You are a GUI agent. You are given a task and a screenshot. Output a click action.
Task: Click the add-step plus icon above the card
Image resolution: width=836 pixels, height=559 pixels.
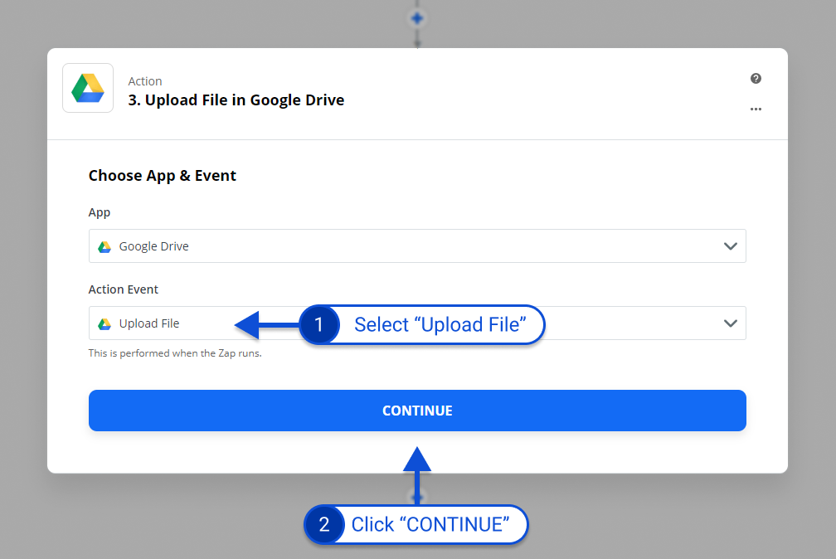(417, 17)
